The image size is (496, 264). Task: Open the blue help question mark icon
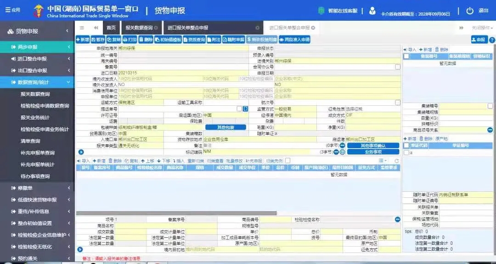coord(492,40)
